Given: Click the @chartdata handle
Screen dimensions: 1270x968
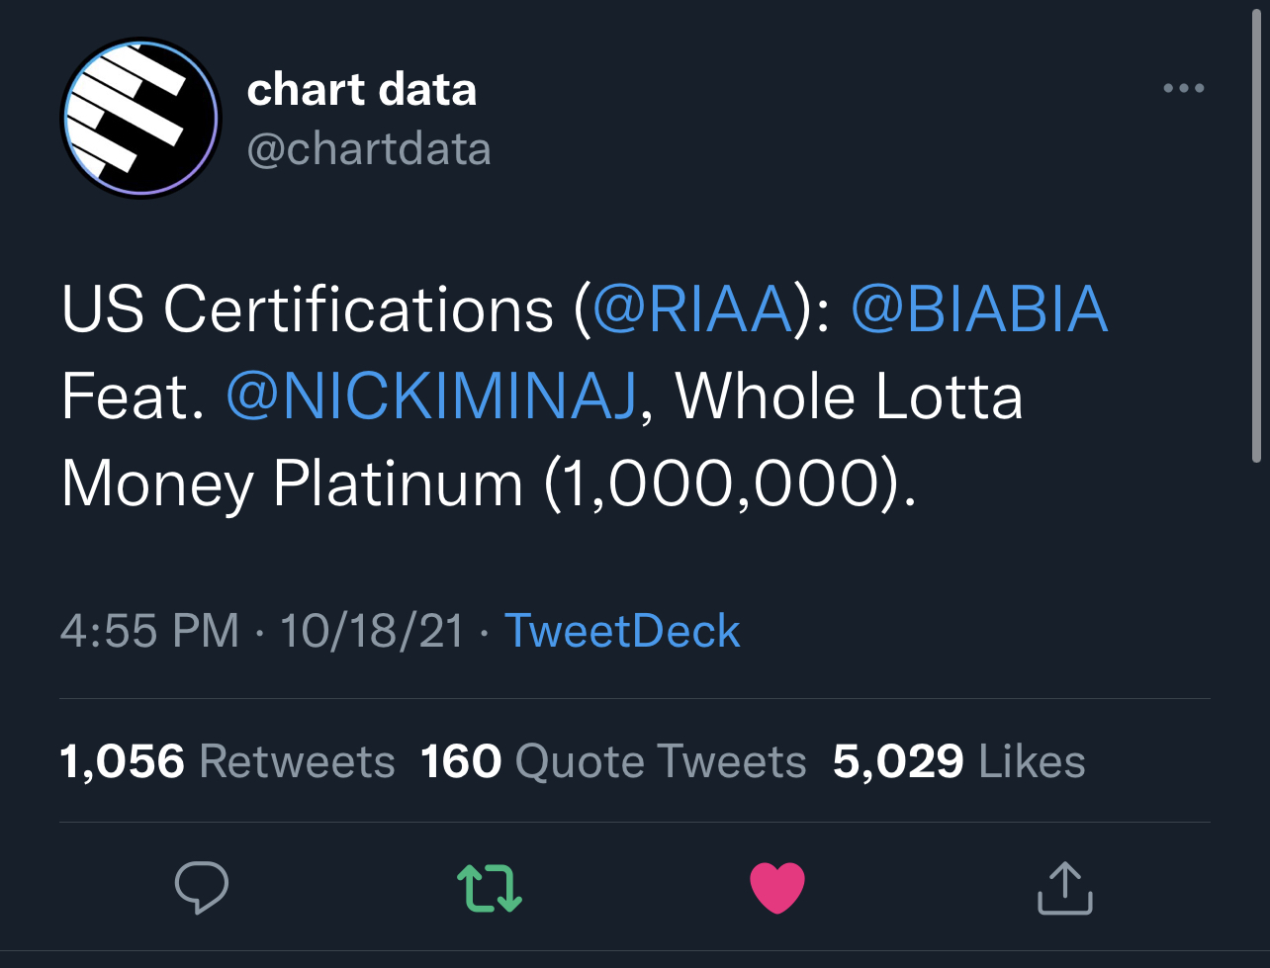Looking at the screenshot, I should 368,149.
